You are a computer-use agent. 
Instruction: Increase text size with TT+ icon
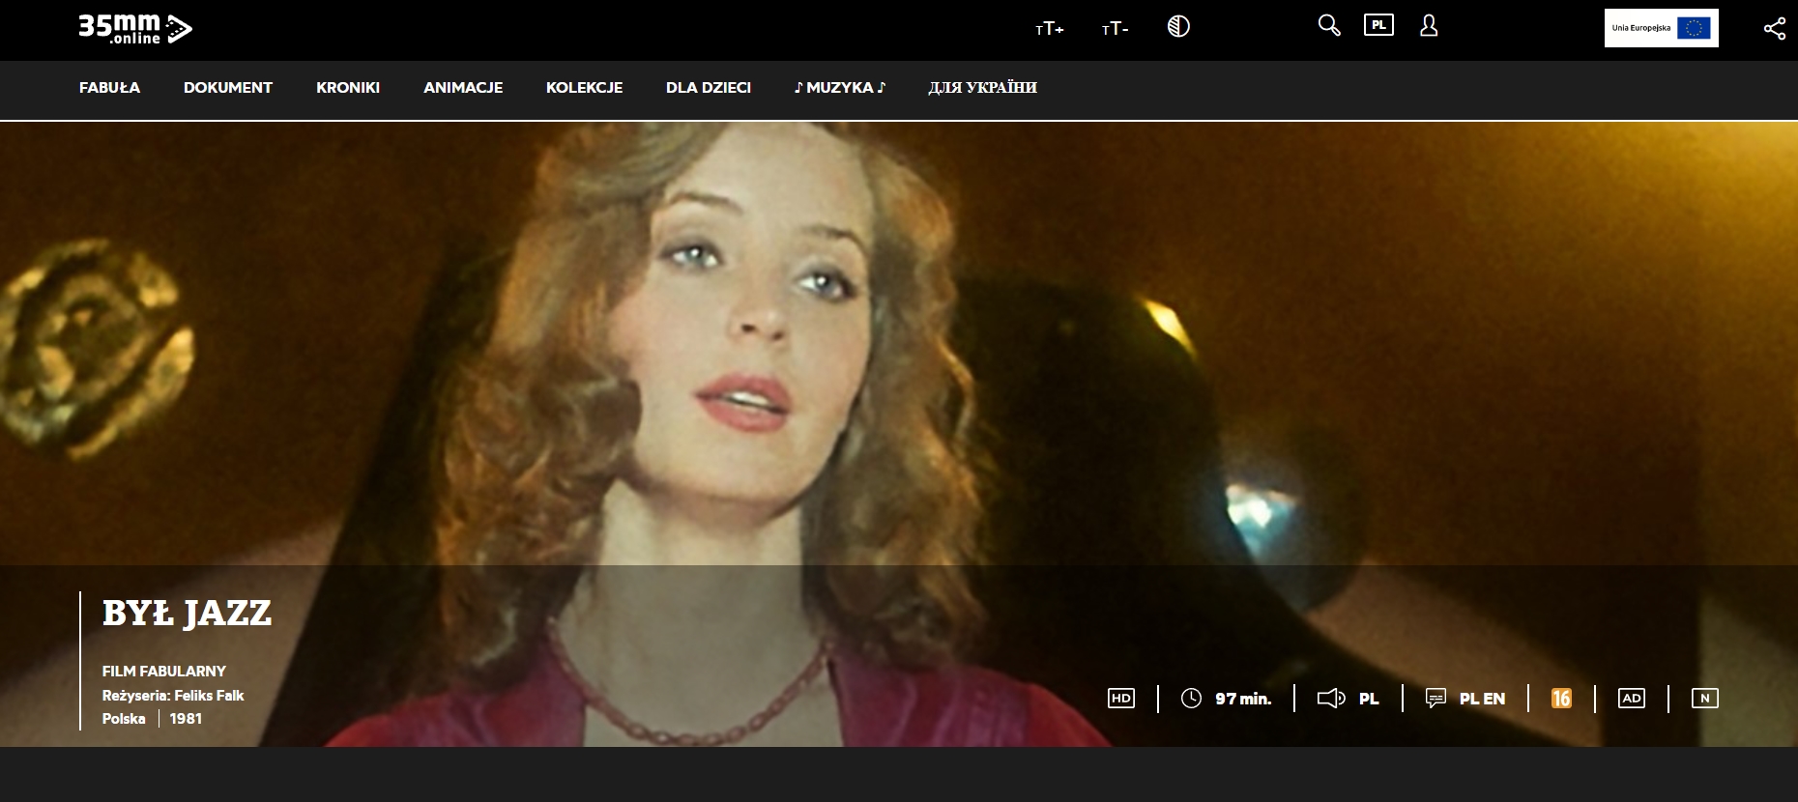(1049, 29)
